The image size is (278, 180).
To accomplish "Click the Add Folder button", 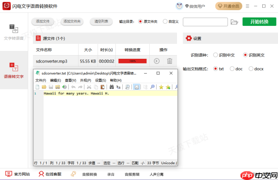I will tap(72, 21).
